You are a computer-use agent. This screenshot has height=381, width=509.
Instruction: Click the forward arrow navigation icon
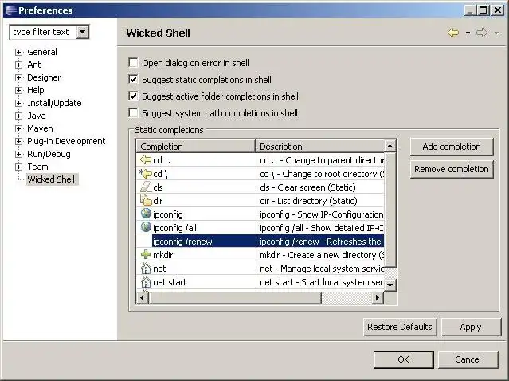(x=482, y=33)
